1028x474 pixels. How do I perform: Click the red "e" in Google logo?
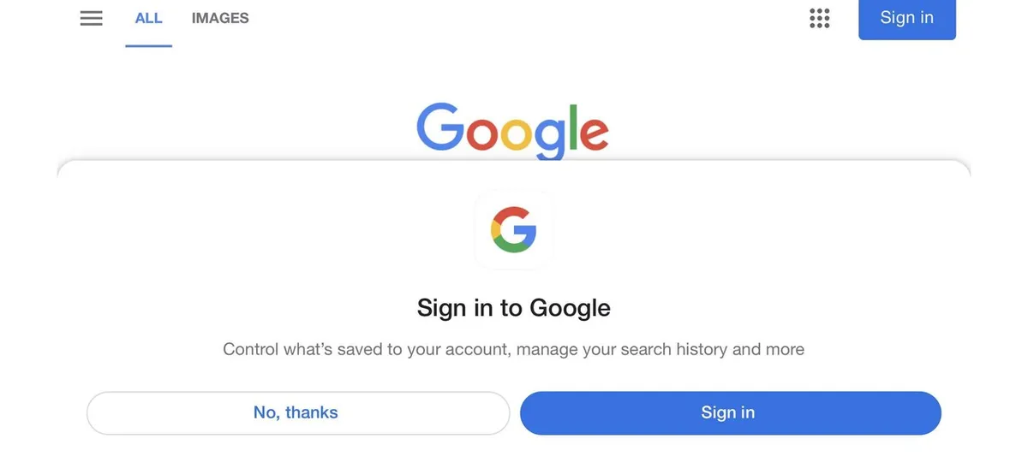(x=594, y=134)
